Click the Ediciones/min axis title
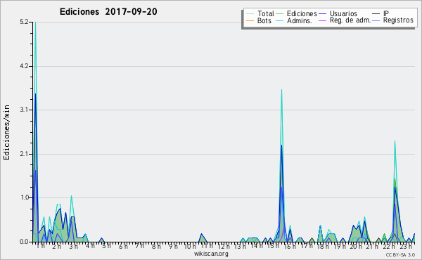 (x=6, y=132)
